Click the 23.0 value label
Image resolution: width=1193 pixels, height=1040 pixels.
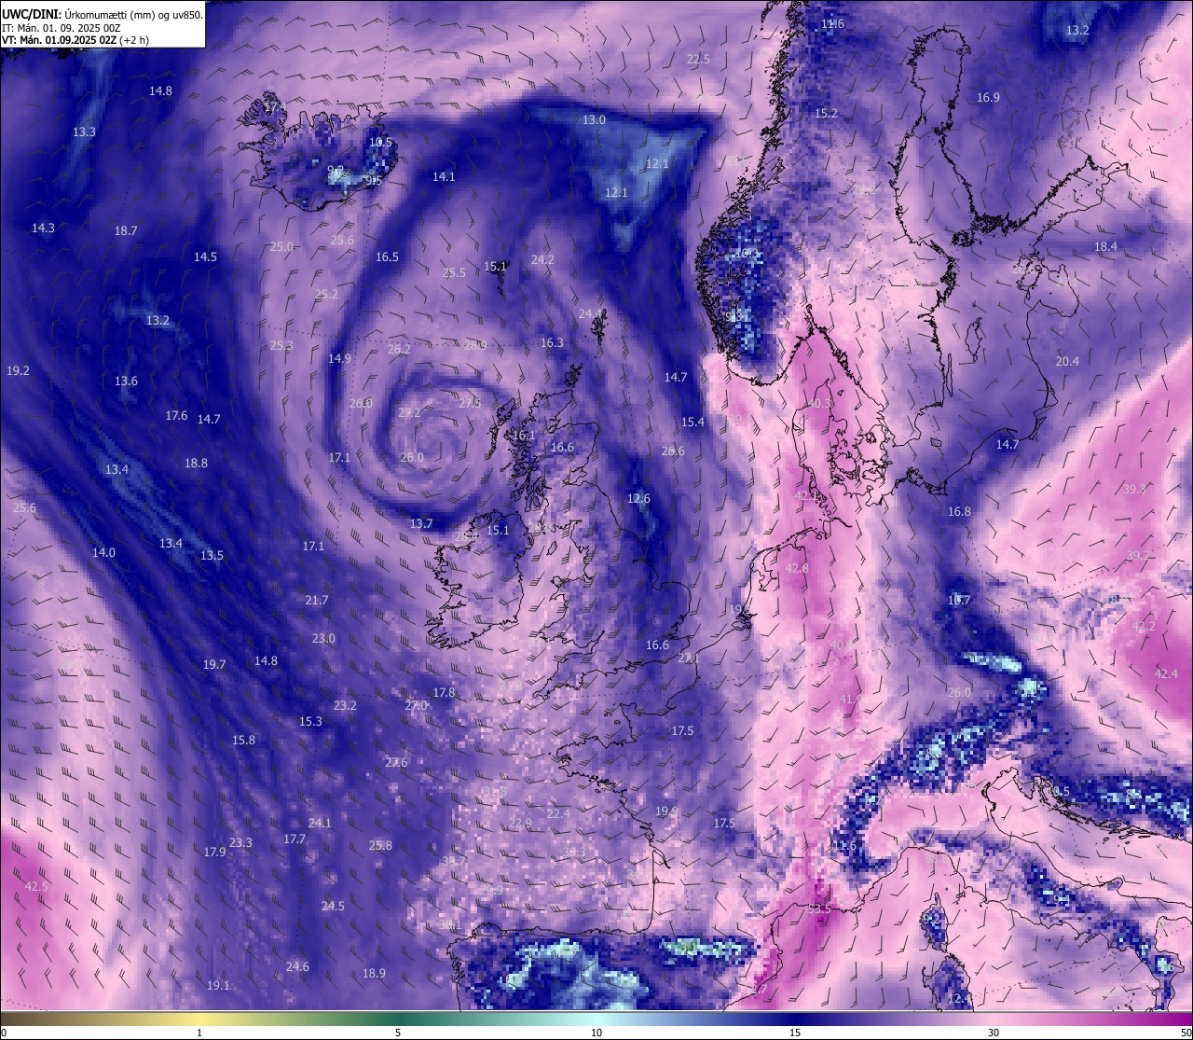pyautogui.click(x=323, y=638)
